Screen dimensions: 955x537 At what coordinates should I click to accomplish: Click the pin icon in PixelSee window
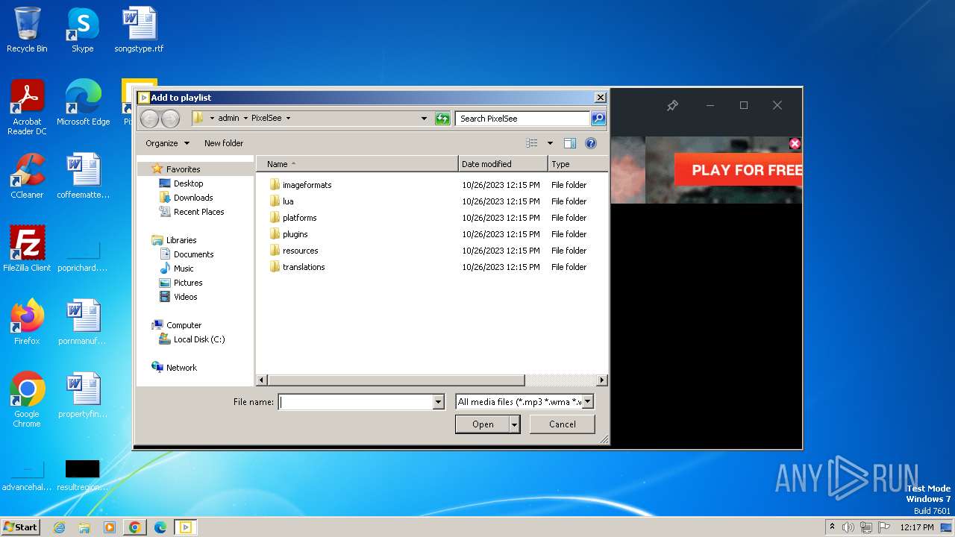[671, 106]
